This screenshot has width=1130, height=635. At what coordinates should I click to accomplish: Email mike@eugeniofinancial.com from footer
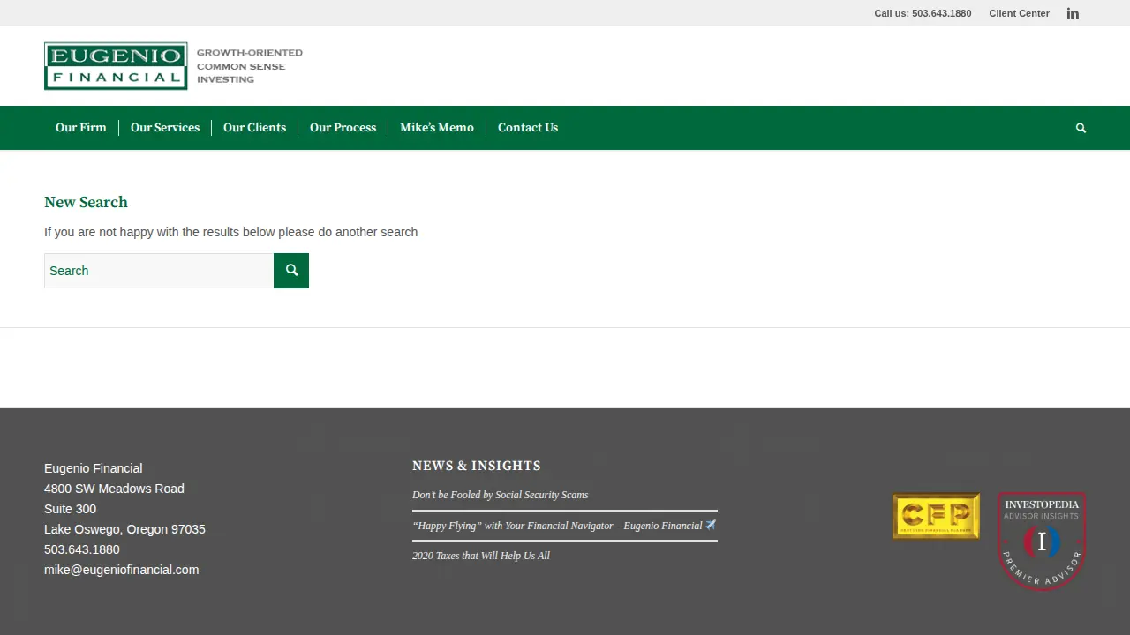click(x=122, y=570)
